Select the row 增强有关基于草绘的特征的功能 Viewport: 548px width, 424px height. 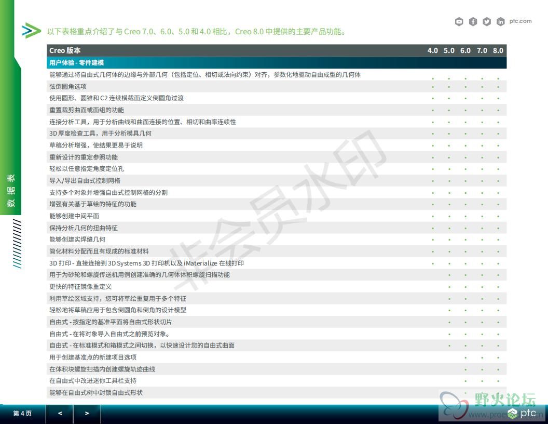[x=277, y=204]
